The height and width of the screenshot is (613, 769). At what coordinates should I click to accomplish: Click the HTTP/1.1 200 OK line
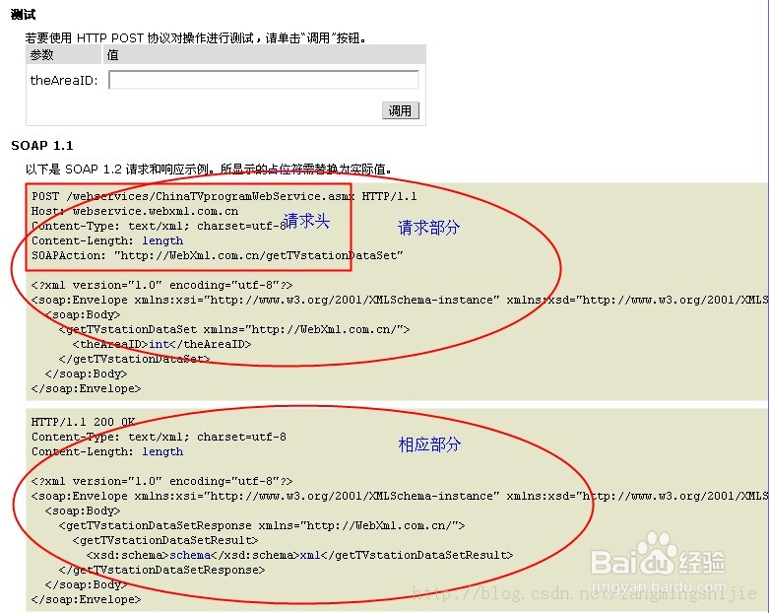click(x=84, y=422)
